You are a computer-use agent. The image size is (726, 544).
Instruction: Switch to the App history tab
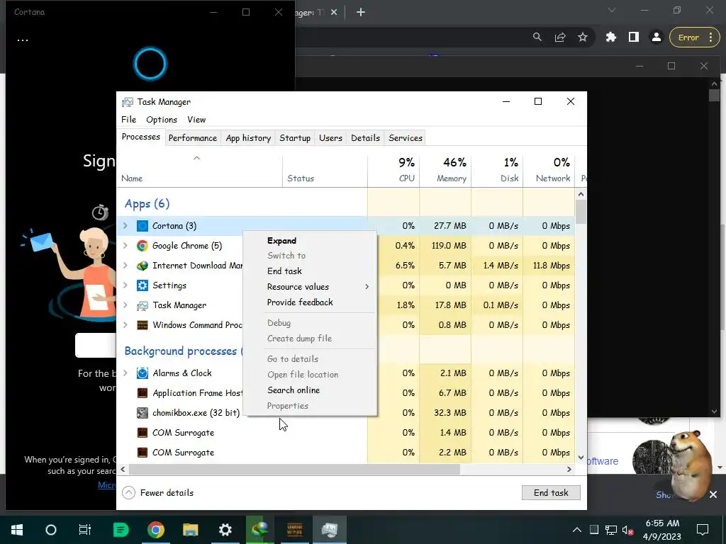coord(248,138)
